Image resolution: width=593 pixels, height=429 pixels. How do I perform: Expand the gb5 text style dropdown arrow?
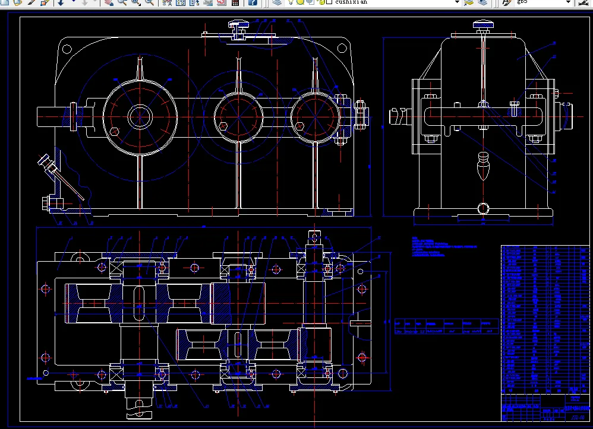click(x=568, y=2)
